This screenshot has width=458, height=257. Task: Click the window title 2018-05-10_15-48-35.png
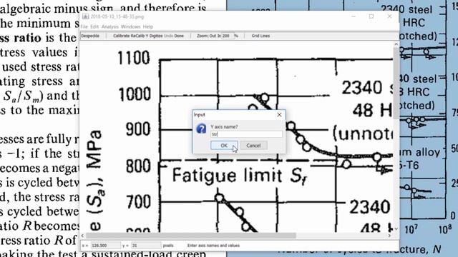[x=117, y=16]
